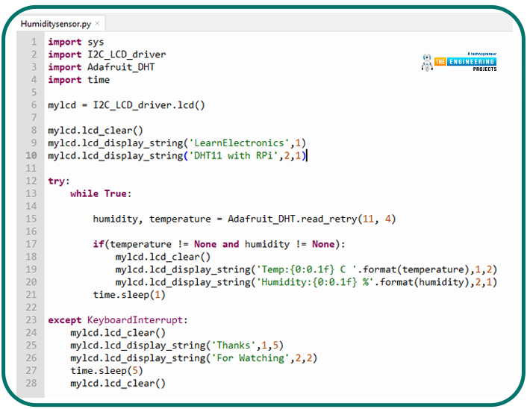Image resolution: width=527 pixels, height=409 pixels.
Task: Click '.format(humidity)' on line 20
Action: coord(424,282)
